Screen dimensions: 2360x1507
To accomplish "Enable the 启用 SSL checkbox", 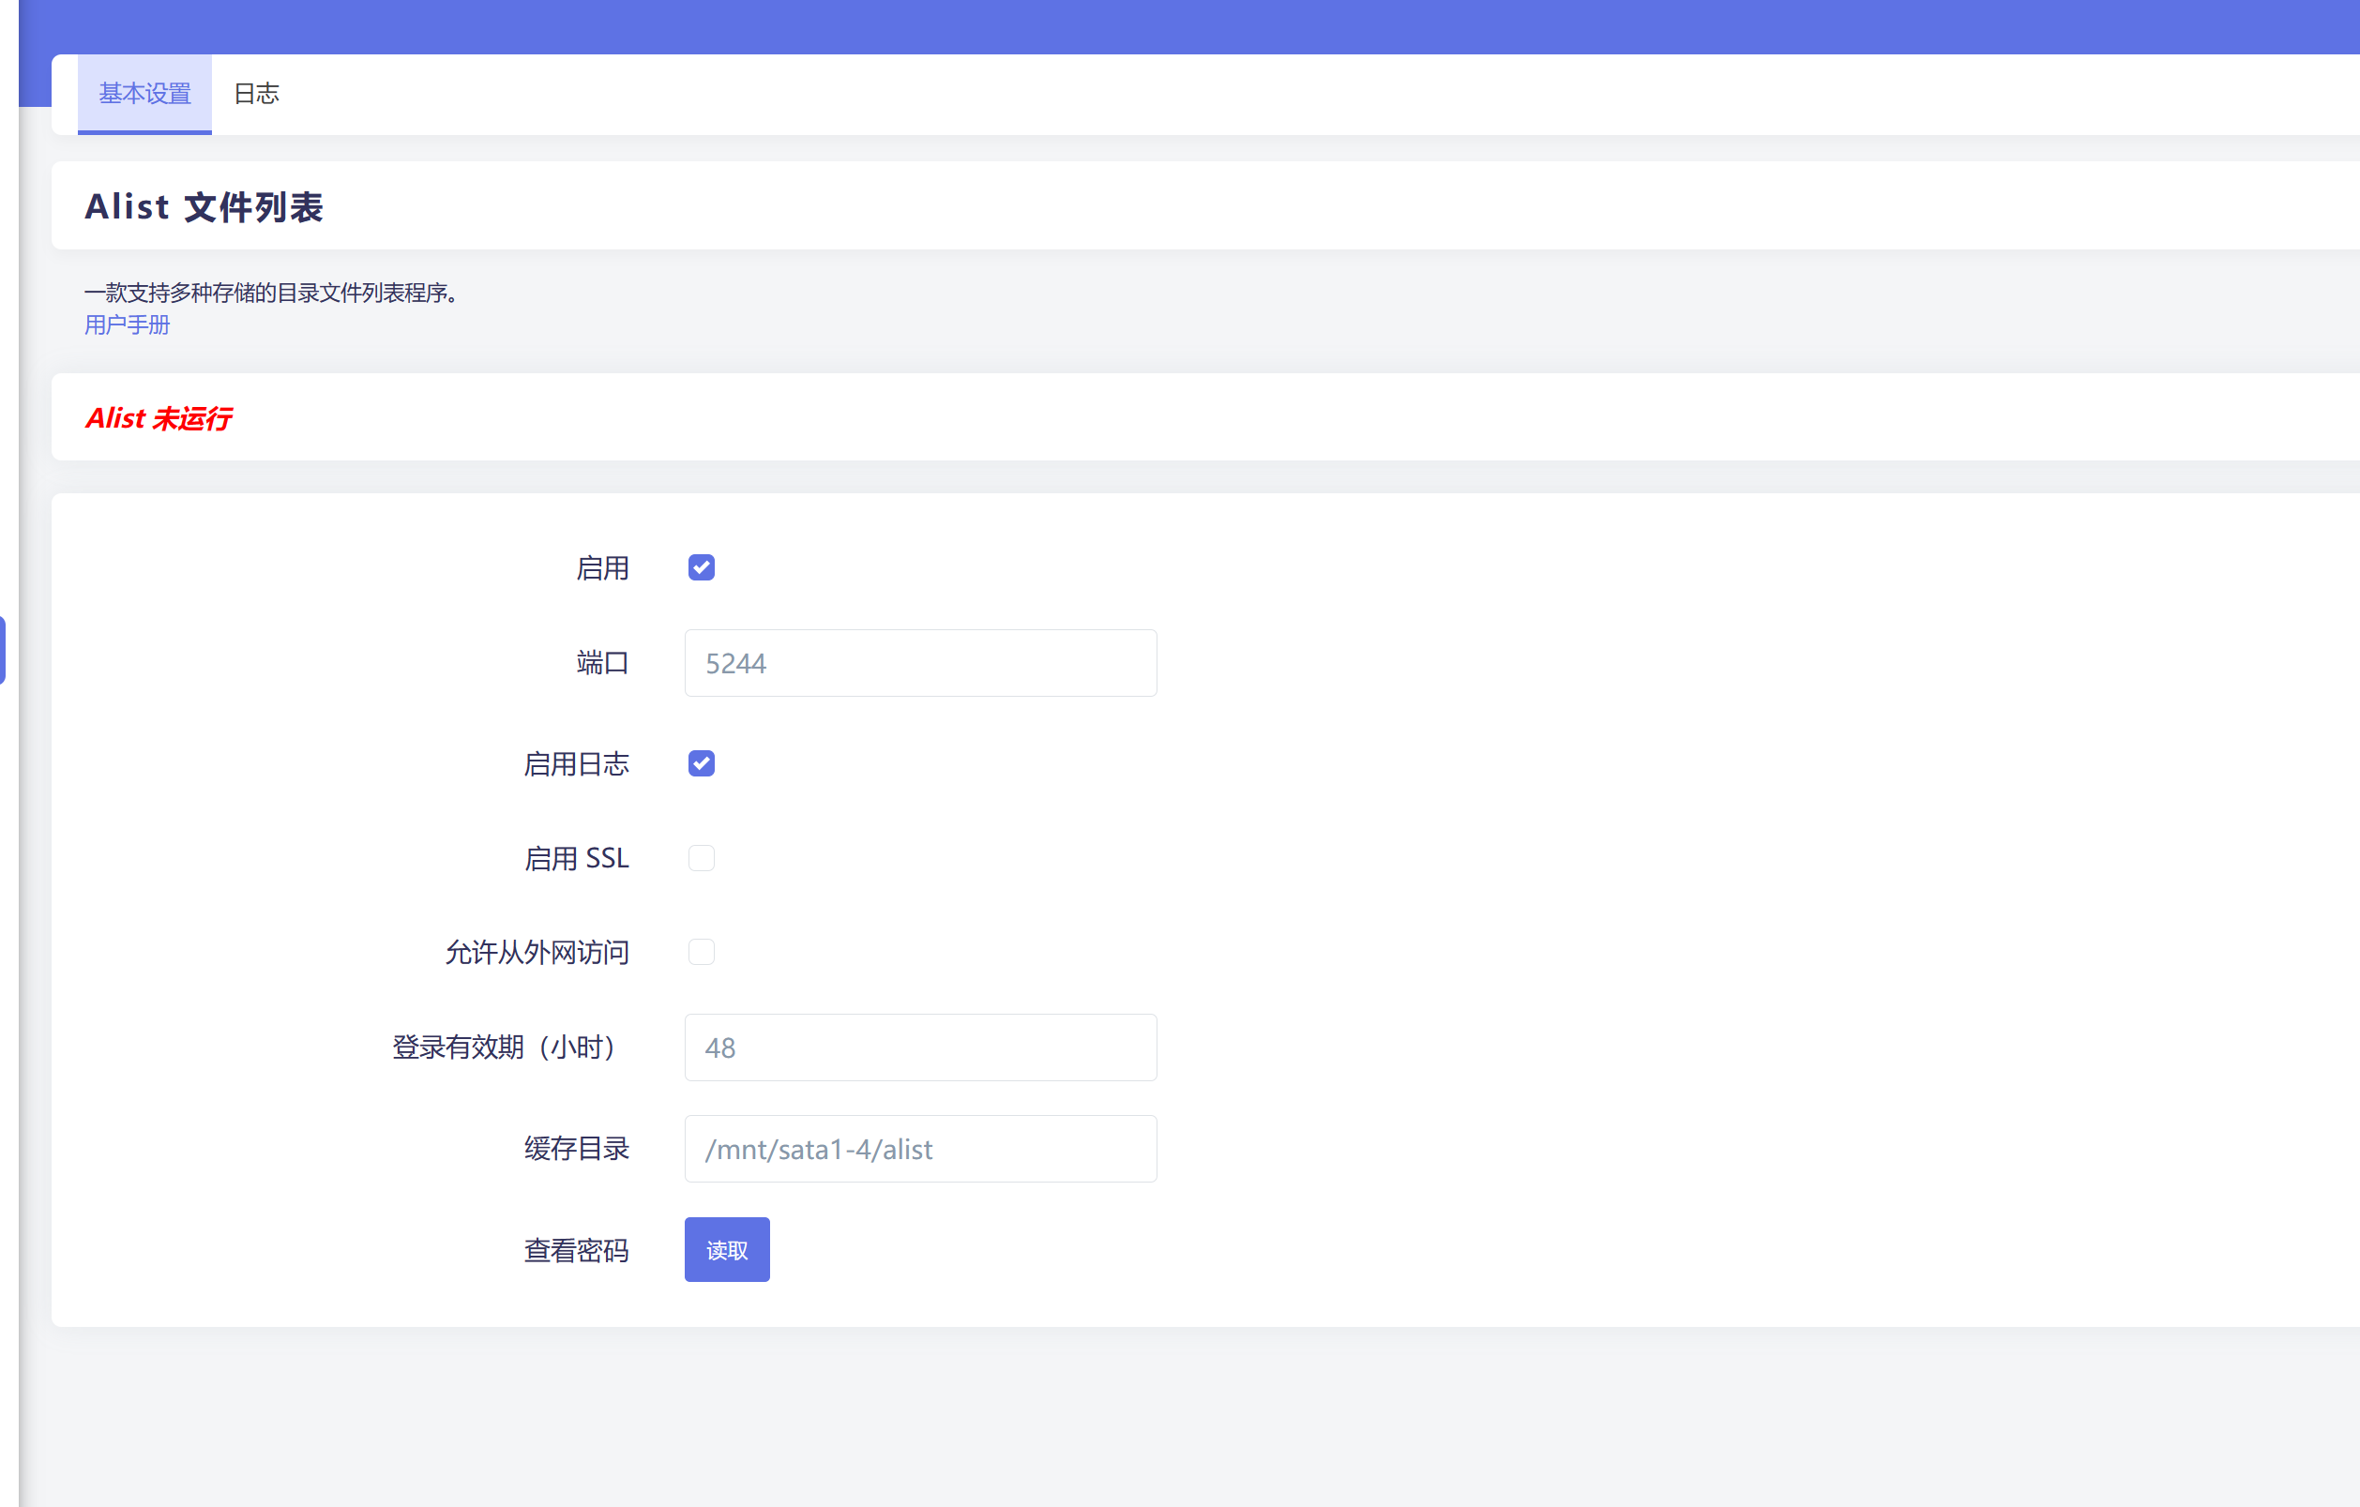I will (x=701, y=858).
